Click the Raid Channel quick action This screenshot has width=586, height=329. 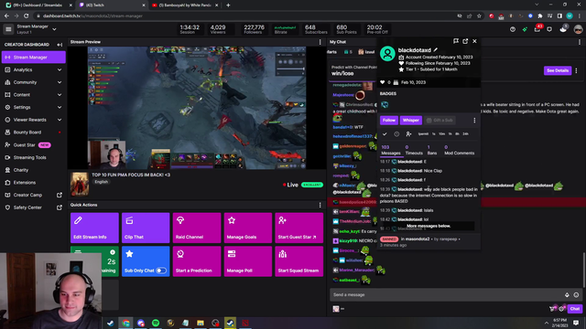pyautogui.click(x=197, y=228)
